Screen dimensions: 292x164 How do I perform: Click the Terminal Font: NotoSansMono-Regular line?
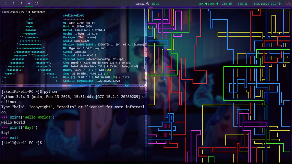click(94, 59)
